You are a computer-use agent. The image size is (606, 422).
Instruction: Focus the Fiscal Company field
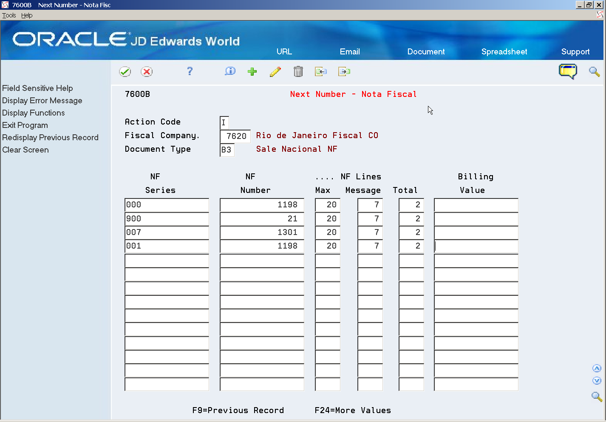coord(235,136)
